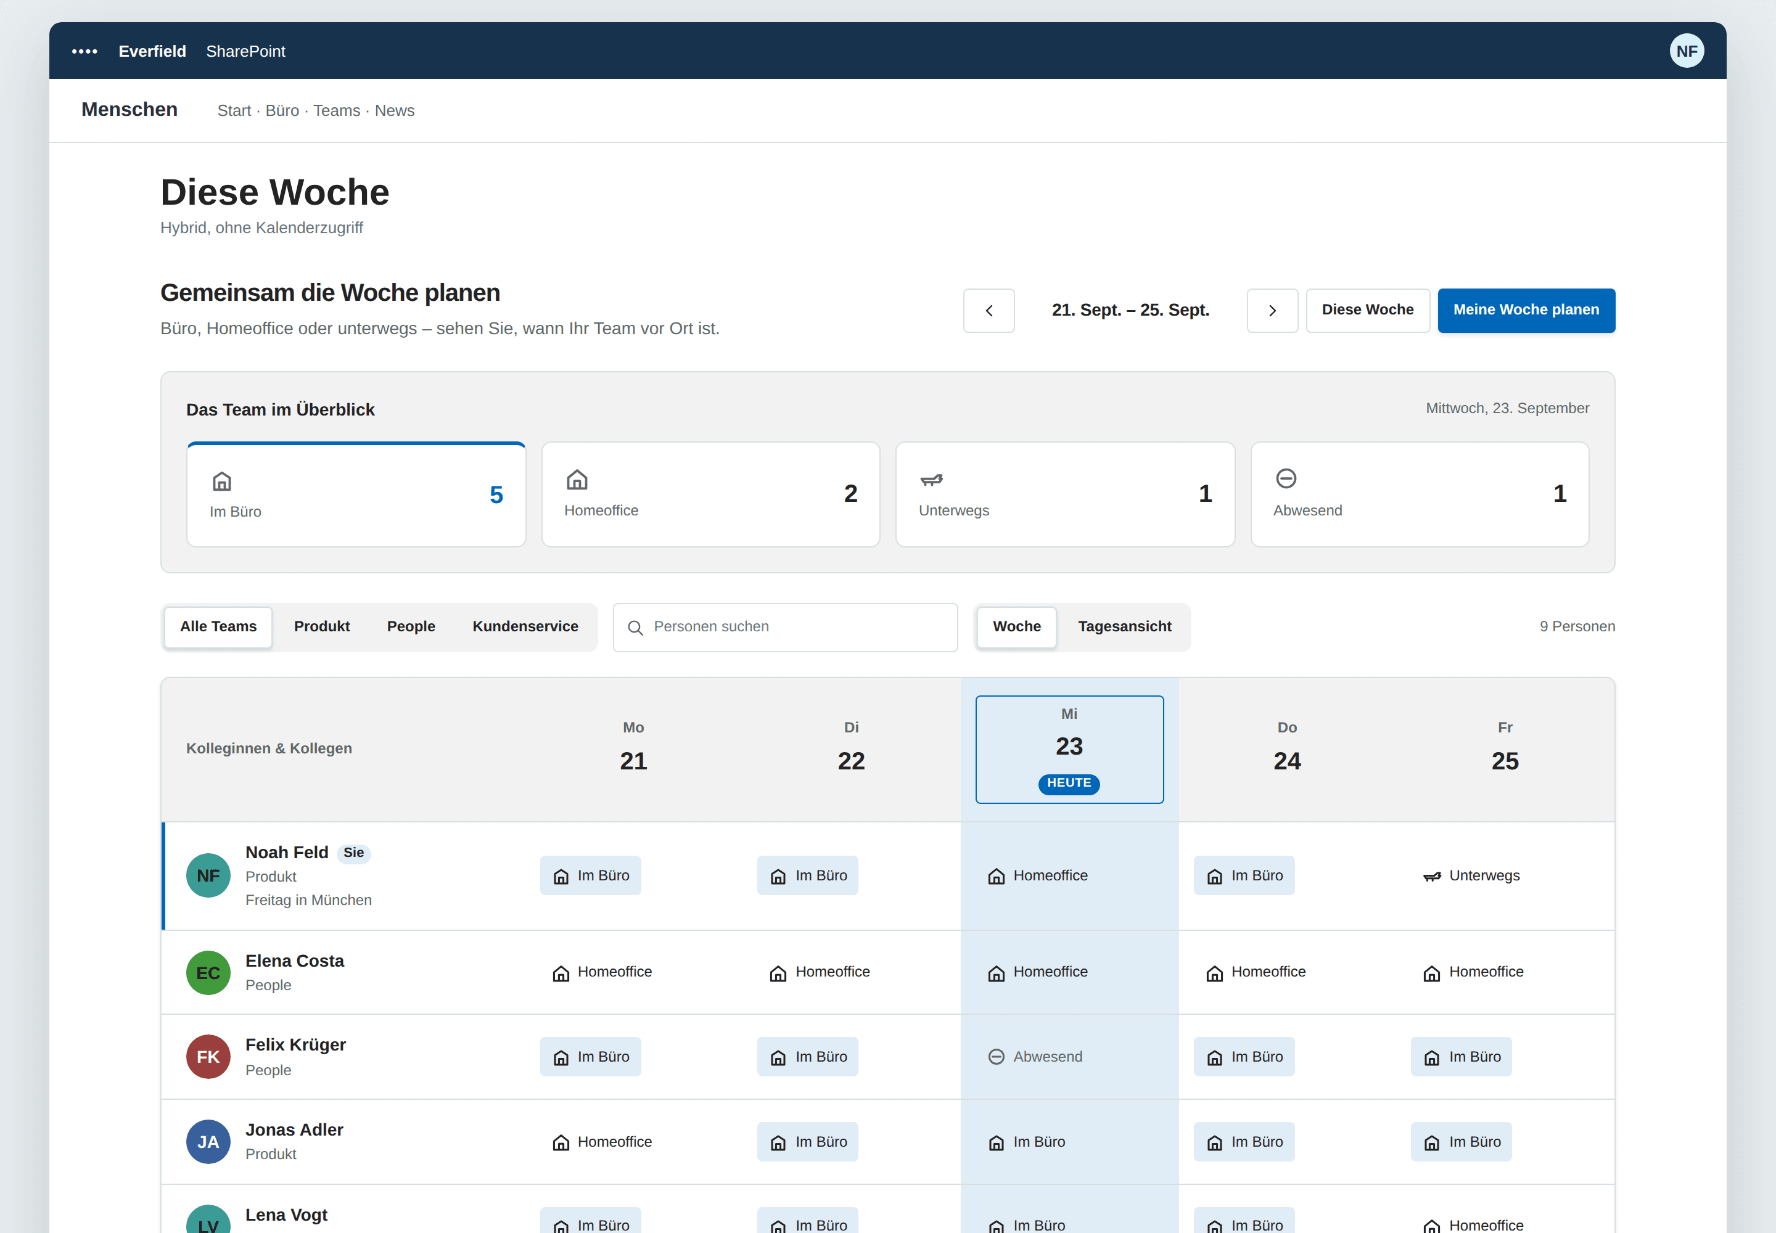Image resolution: width=1776 pixels, height=1233 pixels.
Task: Click the date range 21. Sept. – 25. Sept.
Action: coord(1130,311)
